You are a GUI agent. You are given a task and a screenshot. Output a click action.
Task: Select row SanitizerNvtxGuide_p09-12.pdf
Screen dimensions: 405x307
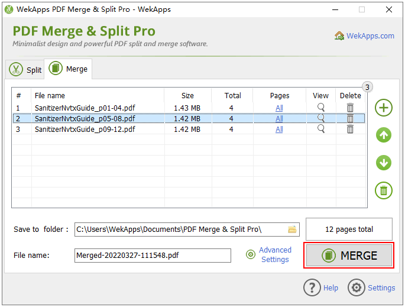click(x=189, y=129)
